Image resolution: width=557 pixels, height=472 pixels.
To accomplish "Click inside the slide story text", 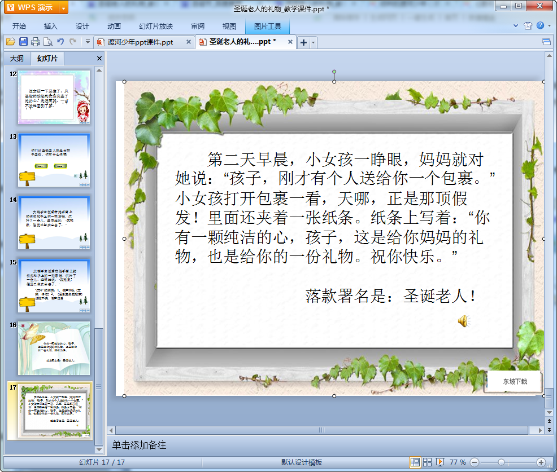I will tap(334, 208).
